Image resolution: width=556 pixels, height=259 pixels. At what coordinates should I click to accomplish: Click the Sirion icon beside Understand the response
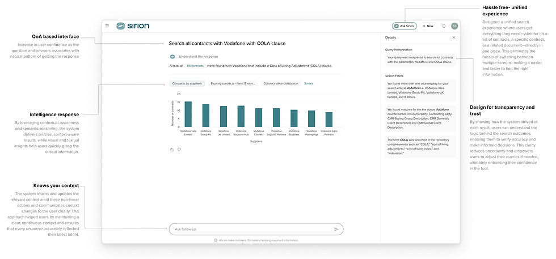coord(172,56)
